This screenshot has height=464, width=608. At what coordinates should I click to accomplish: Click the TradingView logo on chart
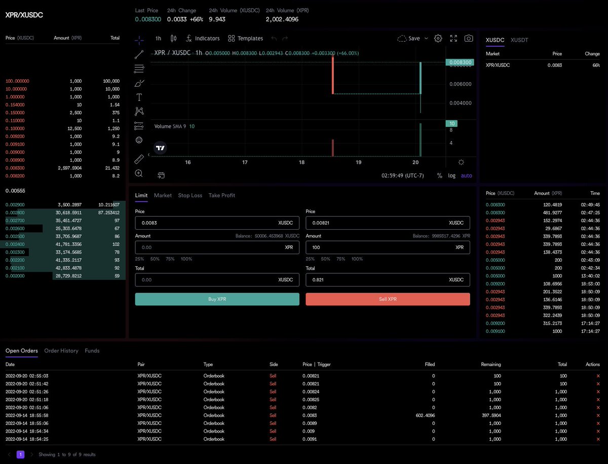(160, 148)
